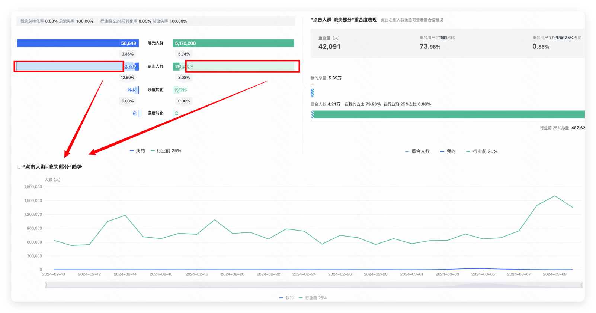Click the right handle of date range slider
596x313 pixels.
[581, 285]
